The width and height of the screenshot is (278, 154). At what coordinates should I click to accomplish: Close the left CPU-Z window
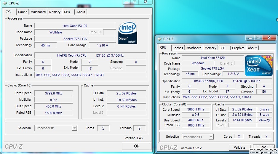[146, 2]
